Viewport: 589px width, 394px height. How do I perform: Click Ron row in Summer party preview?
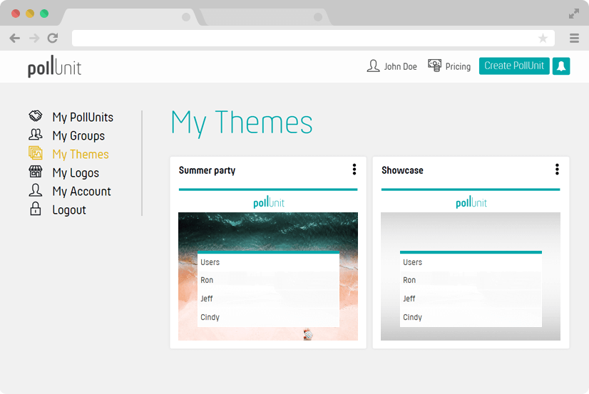268,280
